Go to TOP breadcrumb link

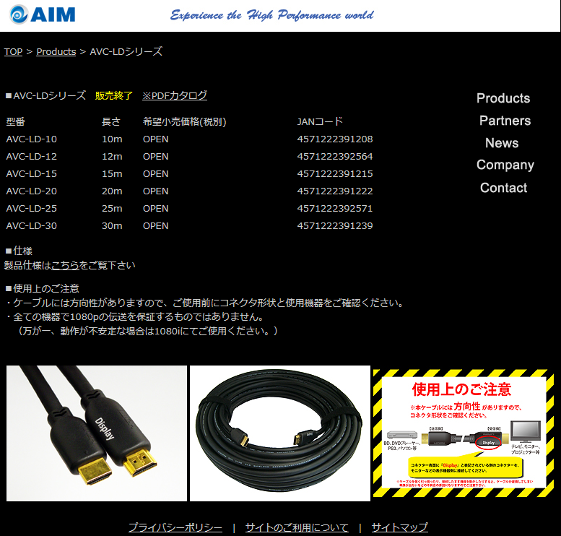click(x=13, y=51)
